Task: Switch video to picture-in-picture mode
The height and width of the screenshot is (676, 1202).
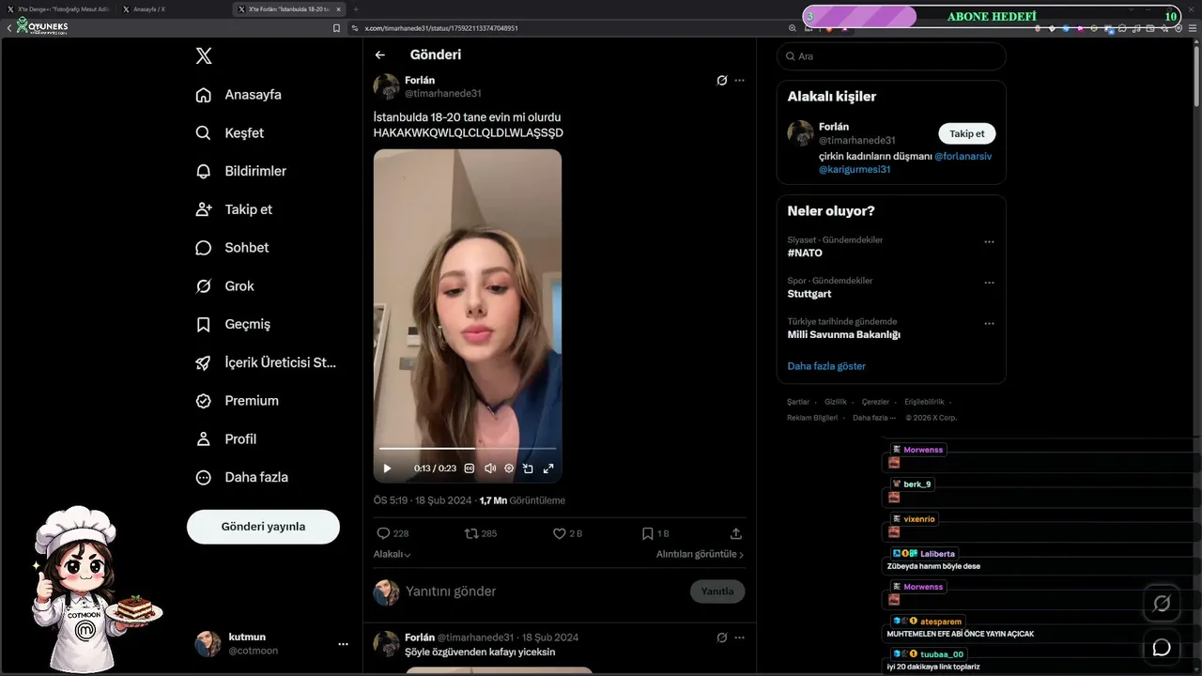Action: pyautogui.click(x=528, y=469)
